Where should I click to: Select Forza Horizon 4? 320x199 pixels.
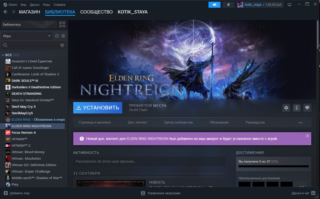pos(23,132)
